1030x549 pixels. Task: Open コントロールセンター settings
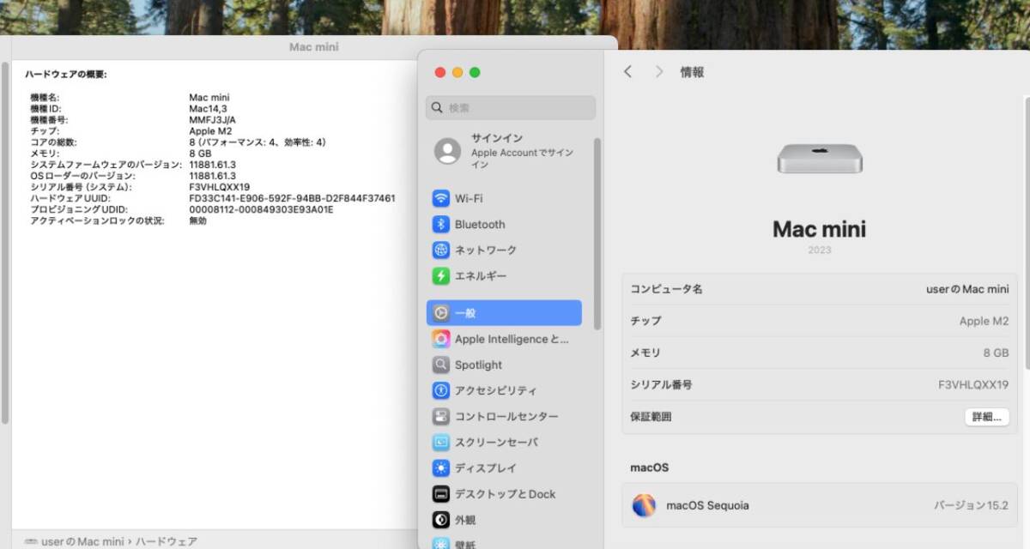click(x=506, y=416)
